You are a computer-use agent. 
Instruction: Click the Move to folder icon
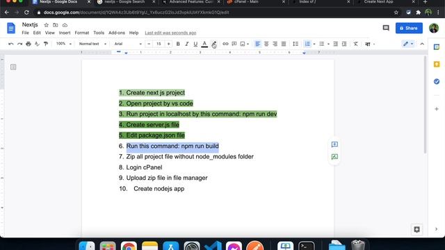[x=56, y=25]
